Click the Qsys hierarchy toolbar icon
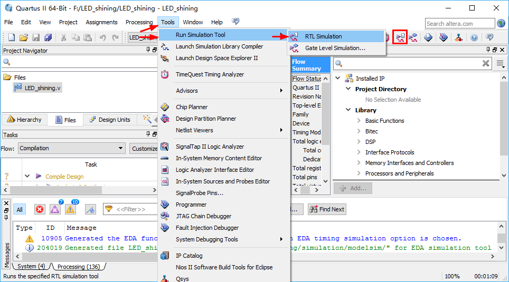 point(459,37)
